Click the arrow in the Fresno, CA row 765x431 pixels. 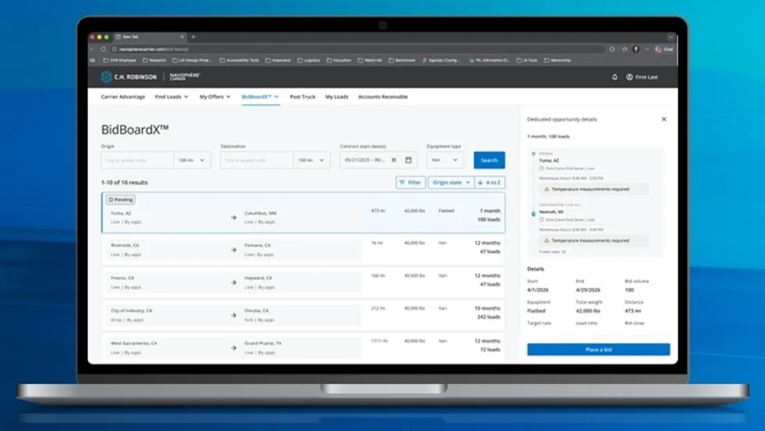point(233,283)
